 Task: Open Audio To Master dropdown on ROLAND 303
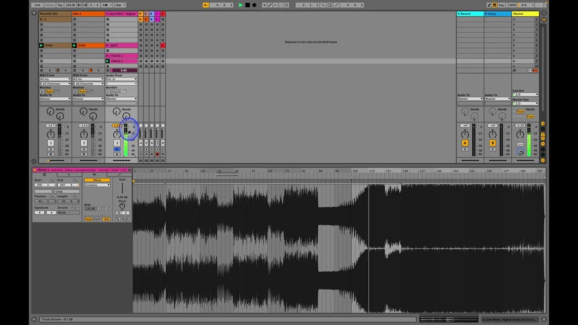coord(55,99)
